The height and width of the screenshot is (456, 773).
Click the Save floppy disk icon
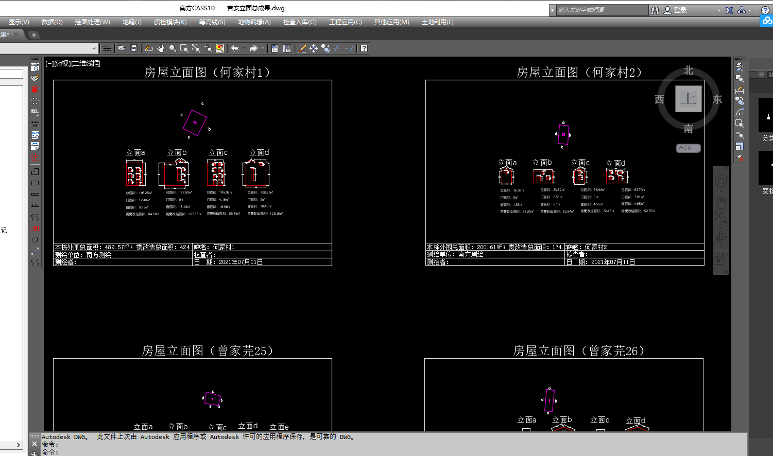tap(134, 48)
